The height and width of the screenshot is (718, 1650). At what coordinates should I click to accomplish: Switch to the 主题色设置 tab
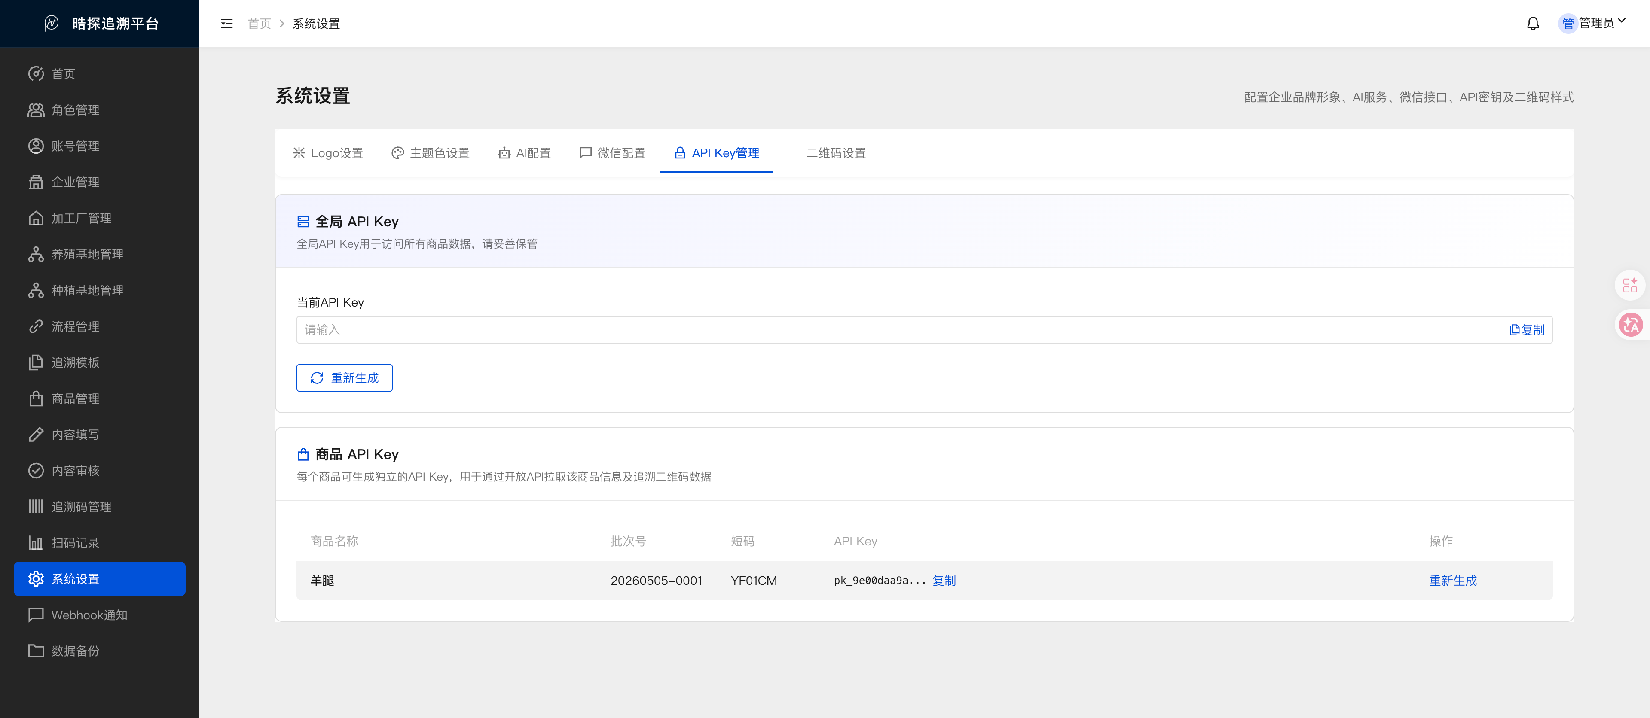[431, 153]
